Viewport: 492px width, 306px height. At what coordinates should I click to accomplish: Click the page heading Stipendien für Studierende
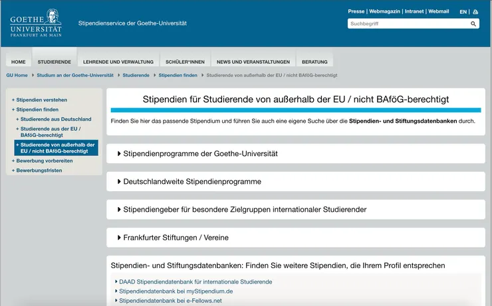[296, 100]
